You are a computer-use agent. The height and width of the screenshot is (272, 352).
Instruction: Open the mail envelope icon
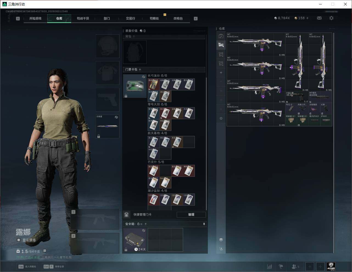click(x=319, y=18)
